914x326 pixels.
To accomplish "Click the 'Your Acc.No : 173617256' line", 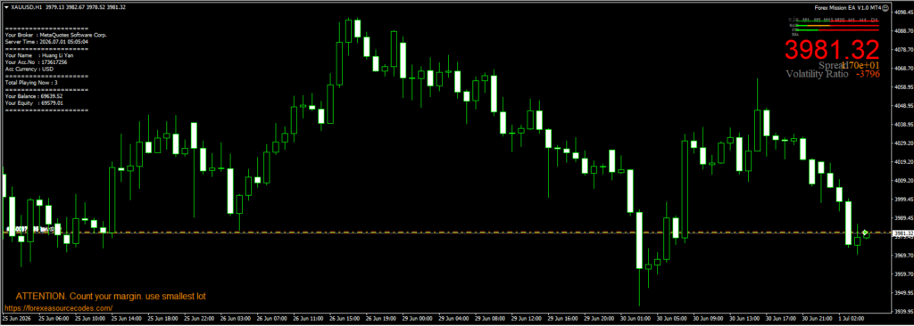I will pyautogui.click(x=36, y=61).
